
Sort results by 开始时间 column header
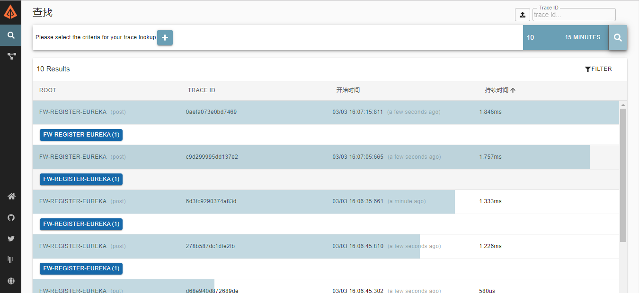pyautogui.click(x=348, y=90)
